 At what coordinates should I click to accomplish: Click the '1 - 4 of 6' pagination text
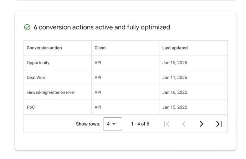[140, 124]
